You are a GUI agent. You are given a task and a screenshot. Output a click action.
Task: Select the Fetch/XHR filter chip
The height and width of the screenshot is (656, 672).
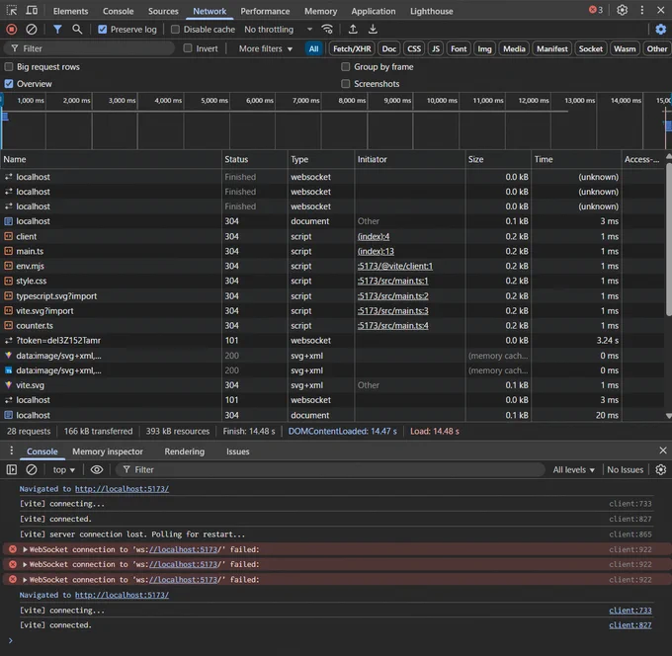click(x=352, y=48)
